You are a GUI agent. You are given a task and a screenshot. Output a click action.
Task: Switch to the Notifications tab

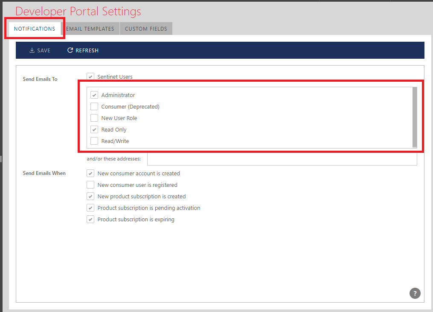tap(35, 29)
